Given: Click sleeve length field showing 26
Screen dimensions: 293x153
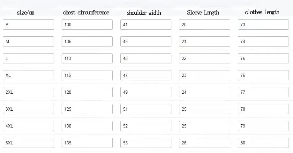Looking at the screenshot, I should click(204, 143).
